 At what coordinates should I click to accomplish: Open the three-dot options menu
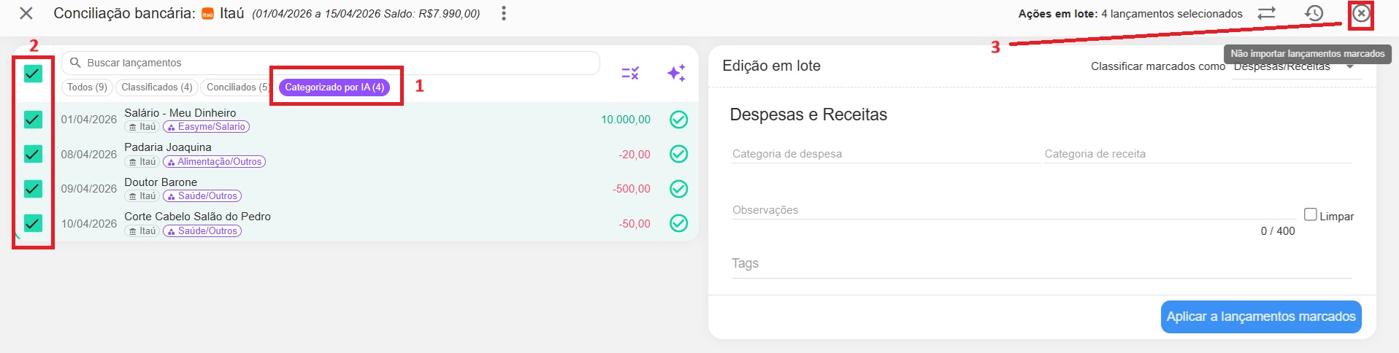pos(503,13)
